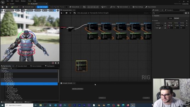Open the Windows Start menu
The image size is (190, 107).
pyautogui.click(x=2, y=105)
